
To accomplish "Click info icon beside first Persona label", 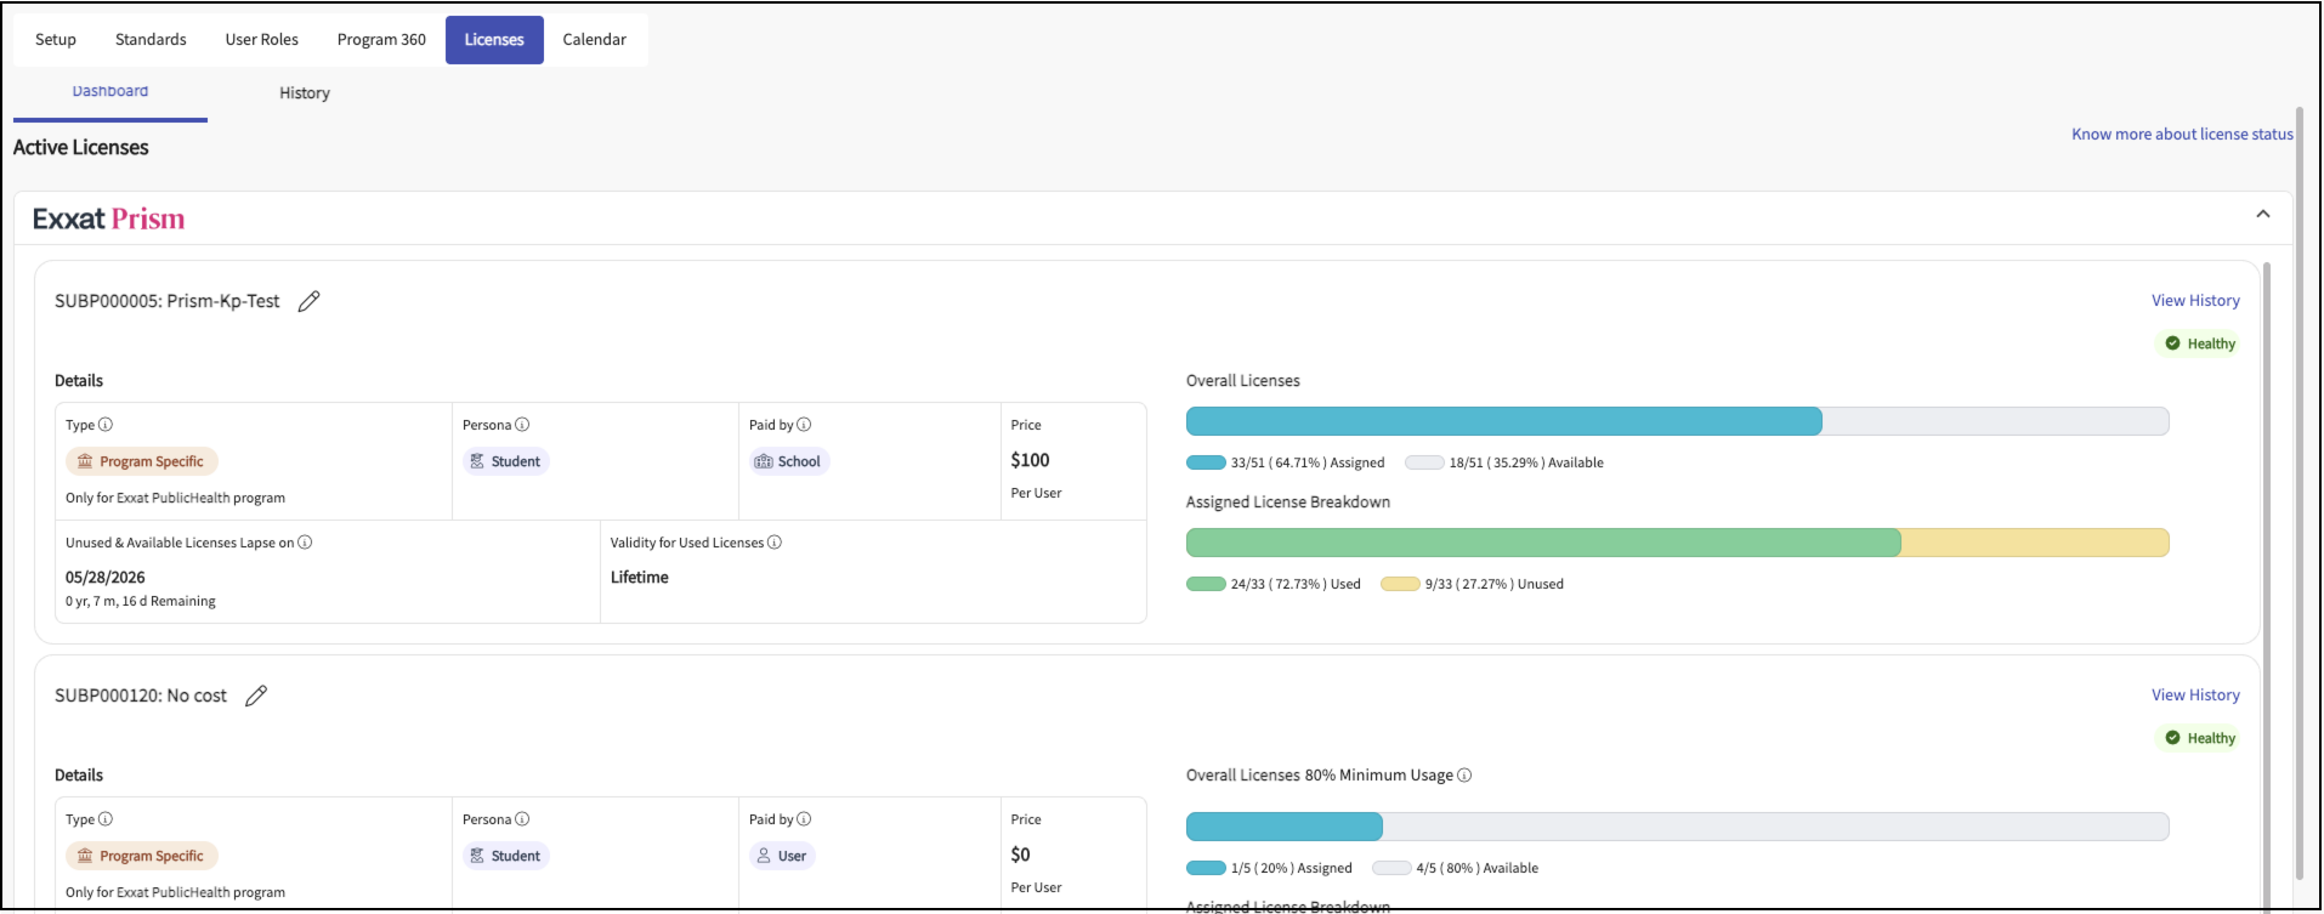I will 522,424.
